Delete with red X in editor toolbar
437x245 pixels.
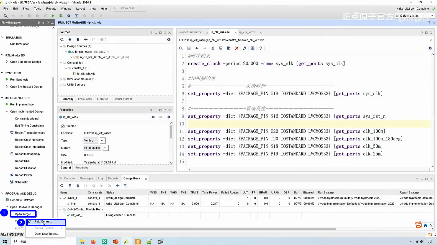click(x=237, y=48)
